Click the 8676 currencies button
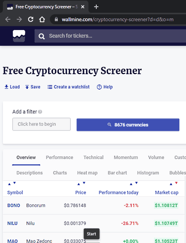The height and width of the screenshot is (243, 186). coord(128,125)
